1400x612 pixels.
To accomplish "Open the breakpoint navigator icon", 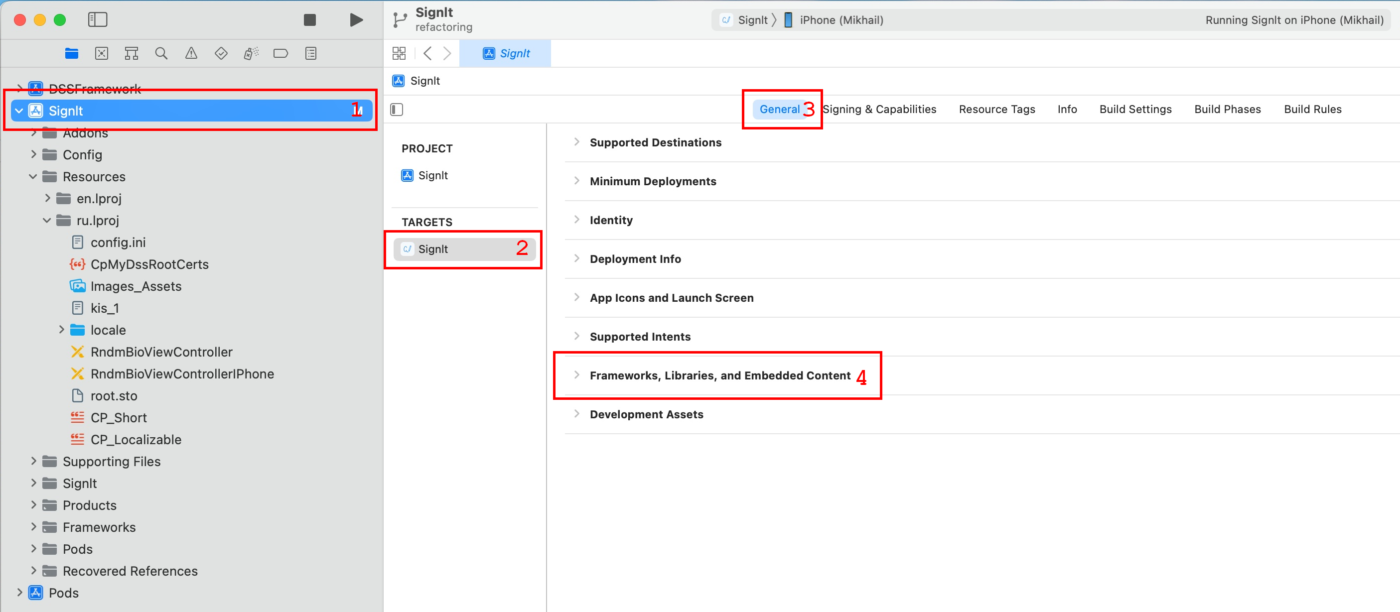I will point(280,53).
